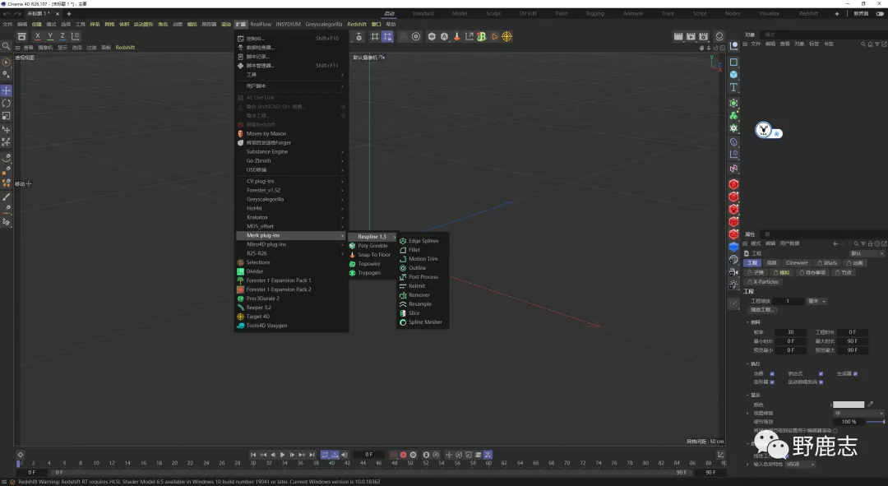This screenshot has height=486, width=888.
Task: Select the Move tool in left toolbar
Action: (7, 90)
